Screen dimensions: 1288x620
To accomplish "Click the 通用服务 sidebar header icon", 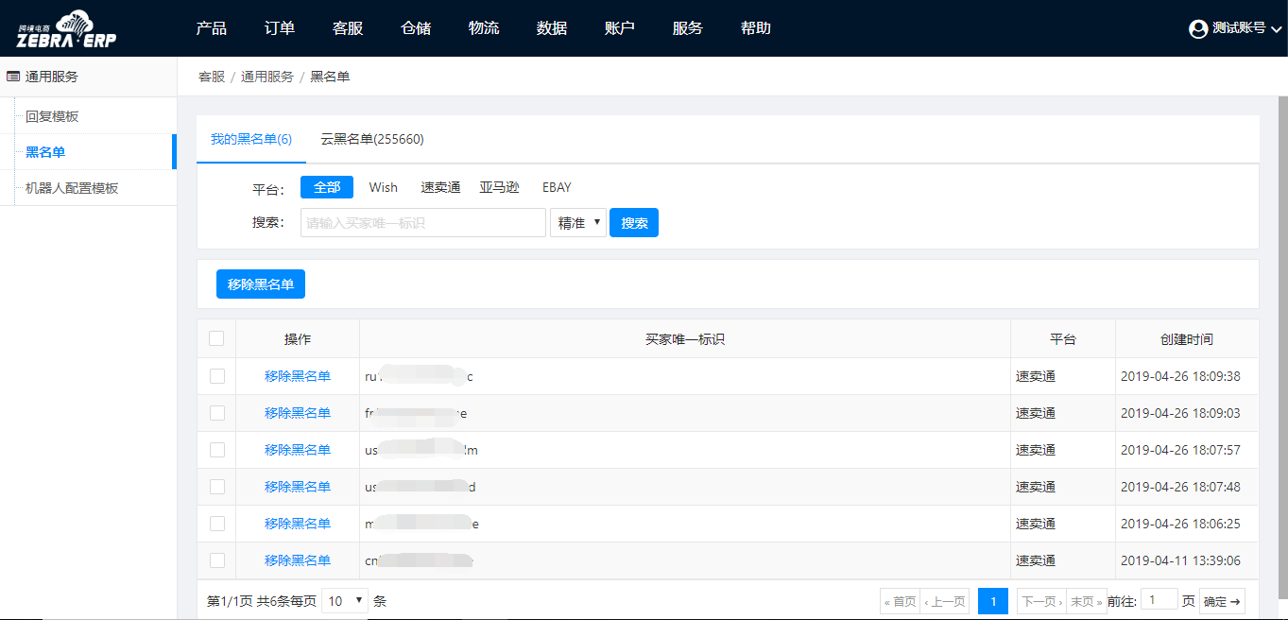I will (13, 77).
